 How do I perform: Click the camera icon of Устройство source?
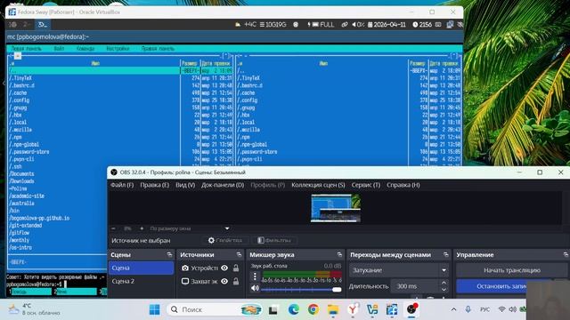click(185, 268)
